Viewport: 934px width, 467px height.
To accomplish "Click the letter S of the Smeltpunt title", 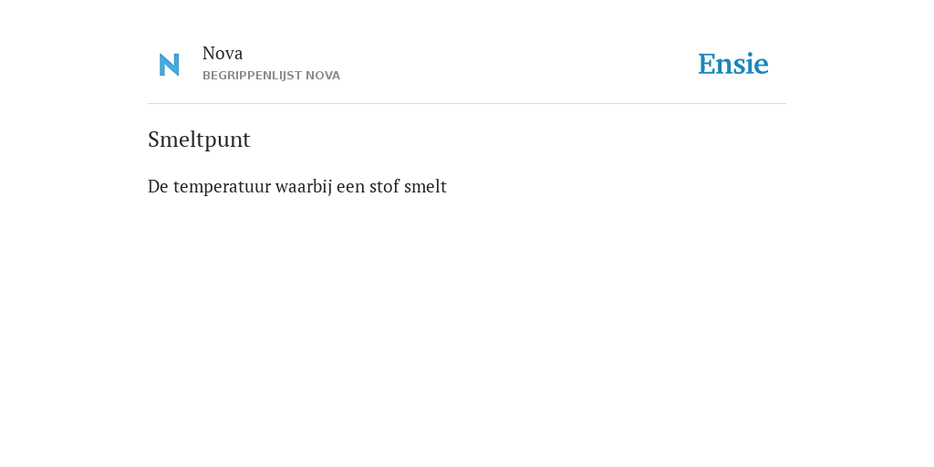I will [x=154, y=140].
